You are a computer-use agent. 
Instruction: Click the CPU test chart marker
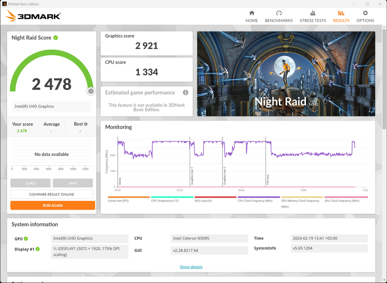[268, 180]
